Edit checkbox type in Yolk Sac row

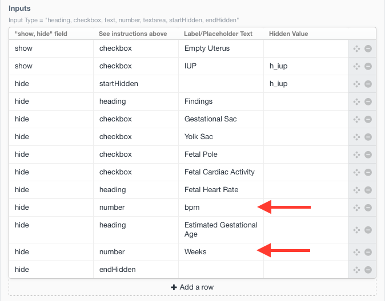[x=136, y=137]
